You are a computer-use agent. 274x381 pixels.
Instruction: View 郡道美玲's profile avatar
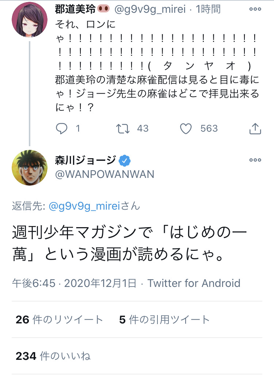30,19
